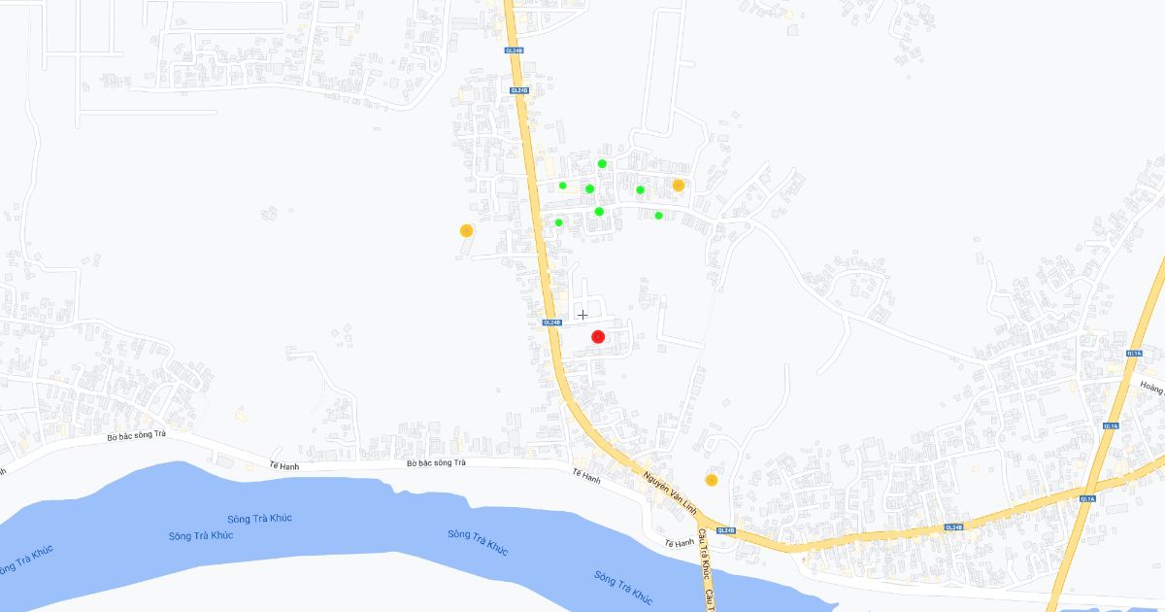
Task: Select the green marker directly above the crosshair
Action: [589, 188]
